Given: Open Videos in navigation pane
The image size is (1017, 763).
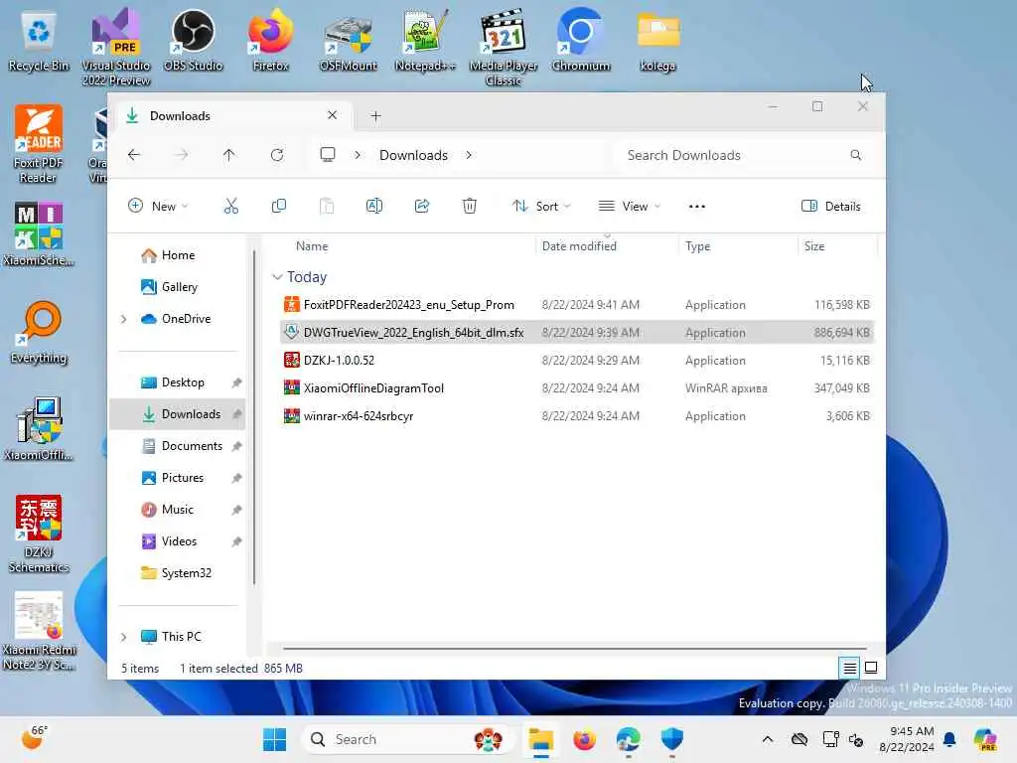Looking at the screenshot, I should point(177,541).
